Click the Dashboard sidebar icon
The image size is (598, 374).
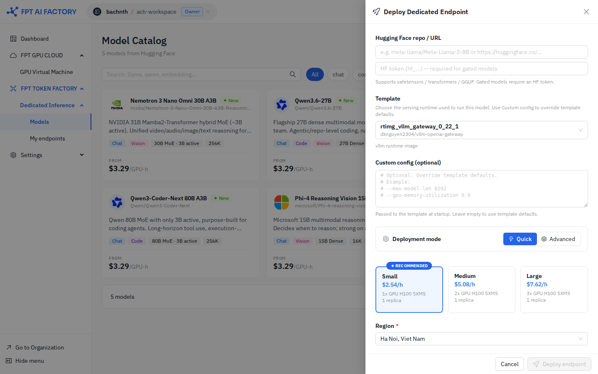coord(13,39)
